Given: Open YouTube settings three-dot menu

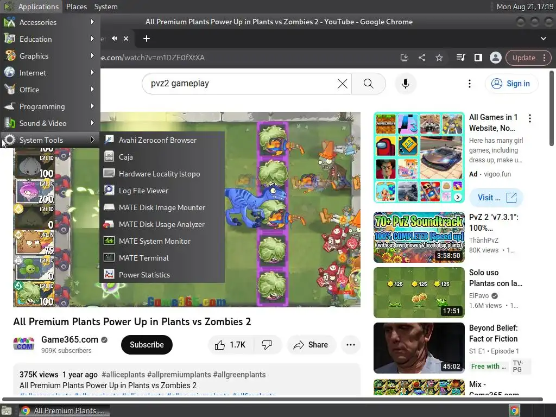Looking at the screenshot, I should 470,84.
